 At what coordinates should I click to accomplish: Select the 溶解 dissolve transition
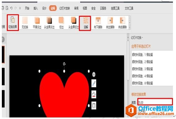86,23
